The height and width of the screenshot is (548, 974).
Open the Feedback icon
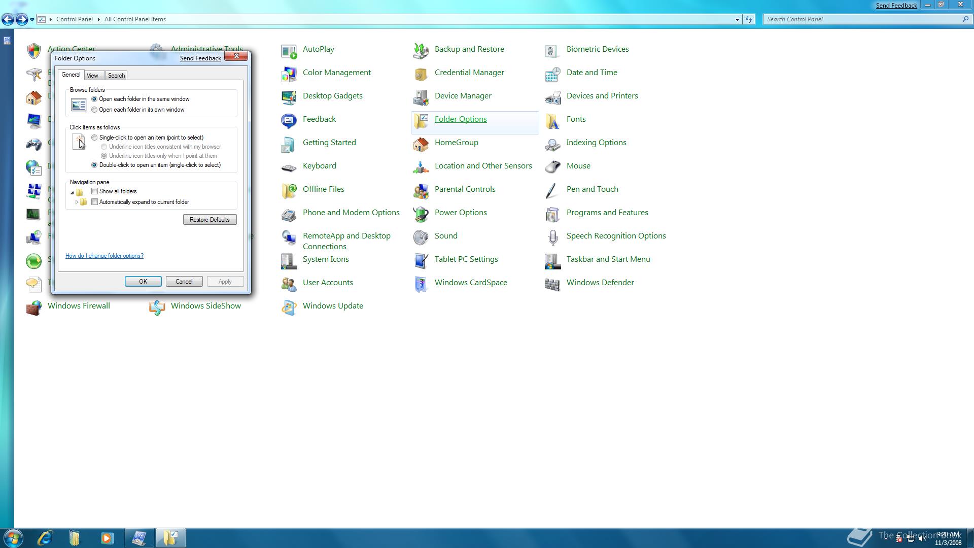tap(289, 121)
